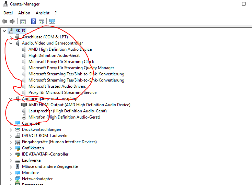Click the icon of Proxy für Microsoft Streaming Service
This screenshot has width=252, height=185.
coord(24,92)
